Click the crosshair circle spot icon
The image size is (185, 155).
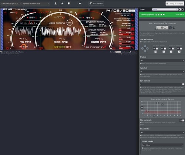[170, 28]
